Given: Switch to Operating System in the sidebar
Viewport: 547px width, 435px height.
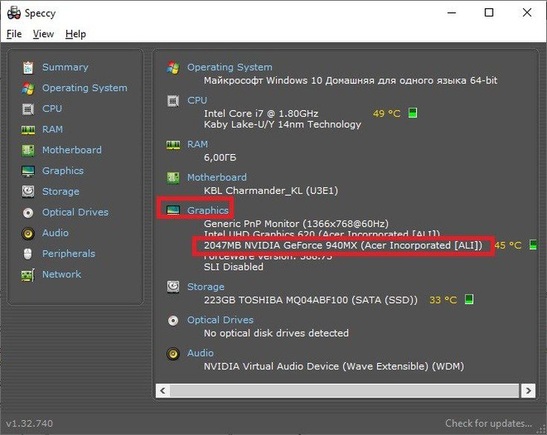Looking at the screenshot, I should [x=85, y=88].
